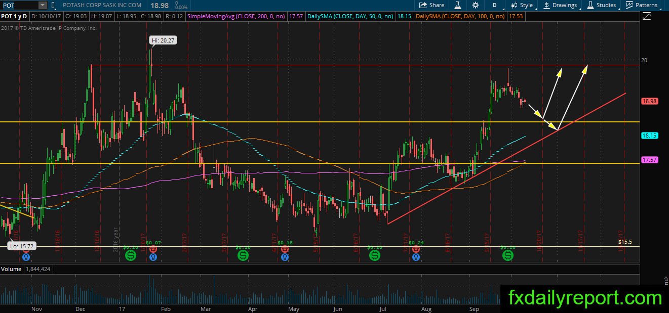Viewport: 669px width, 313px height.
Task: Click the Nov label on time axis
Action: point(36,308)
